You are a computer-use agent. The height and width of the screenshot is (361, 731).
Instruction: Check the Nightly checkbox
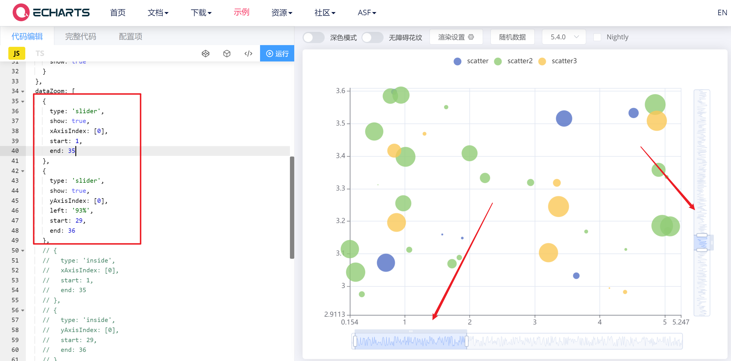597,37
